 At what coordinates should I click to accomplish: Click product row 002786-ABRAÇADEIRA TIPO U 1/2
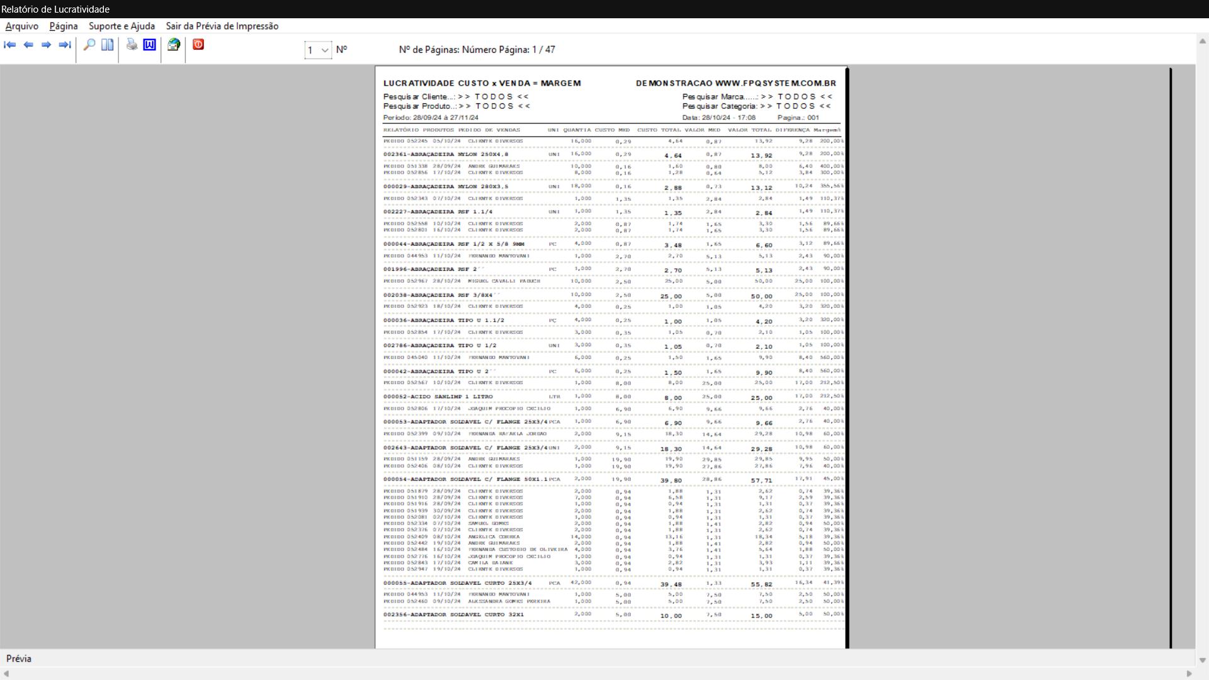tap(613, 346)
